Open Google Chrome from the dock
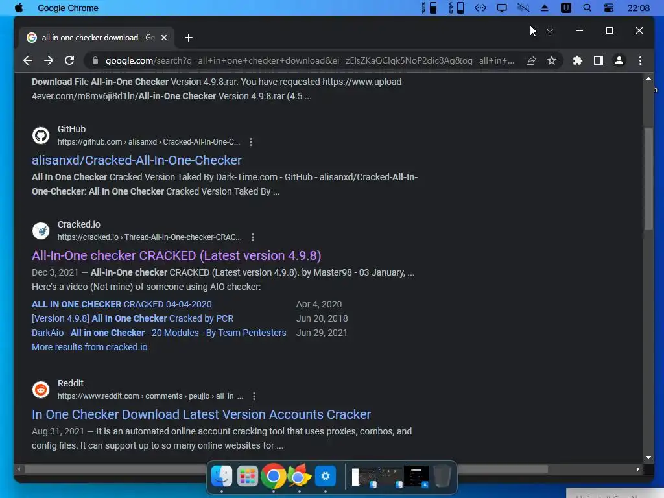 pos(273,477)
